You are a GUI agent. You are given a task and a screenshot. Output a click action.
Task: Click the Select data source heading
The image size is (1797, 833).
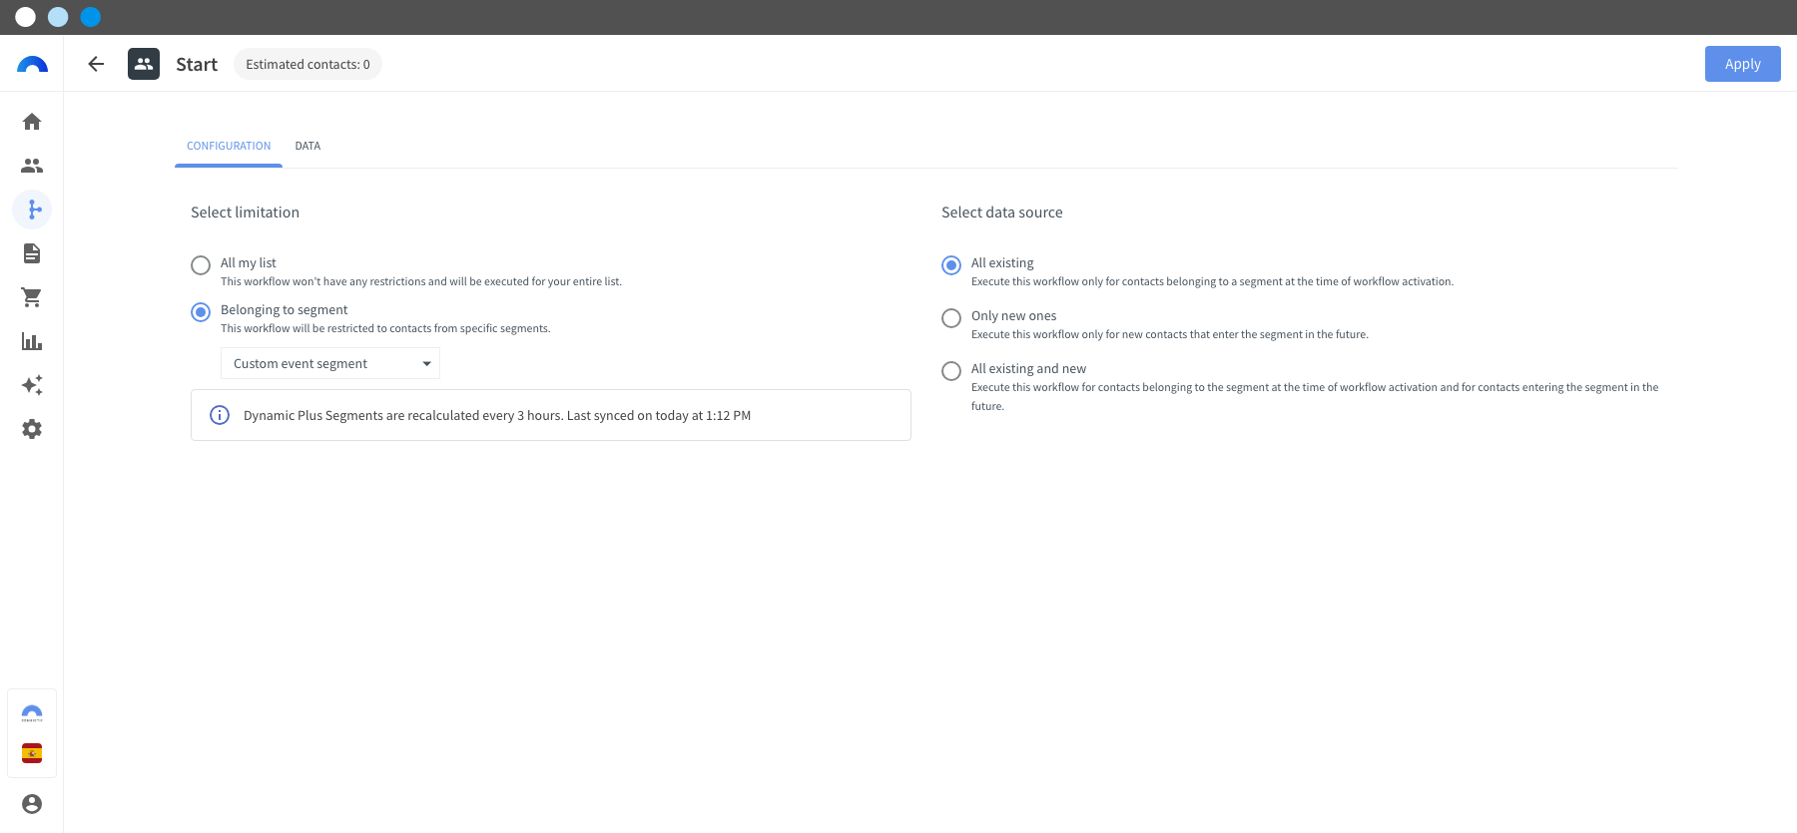pos(1001,212)
